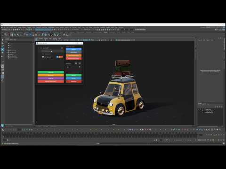Viewport: 226px width, 169px height.
Task: Pick the Lasso select tool
Action: [2, 43]
